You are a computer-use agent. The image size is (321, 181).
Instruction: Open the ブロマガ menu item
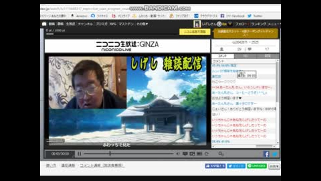pos(101,24)
